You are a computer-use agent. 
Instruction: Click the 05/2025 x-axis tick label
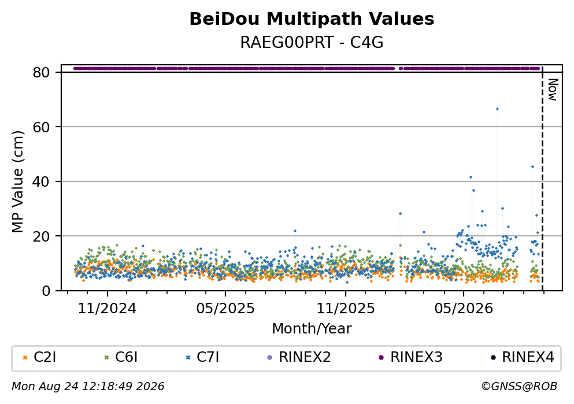pos(225,309)
